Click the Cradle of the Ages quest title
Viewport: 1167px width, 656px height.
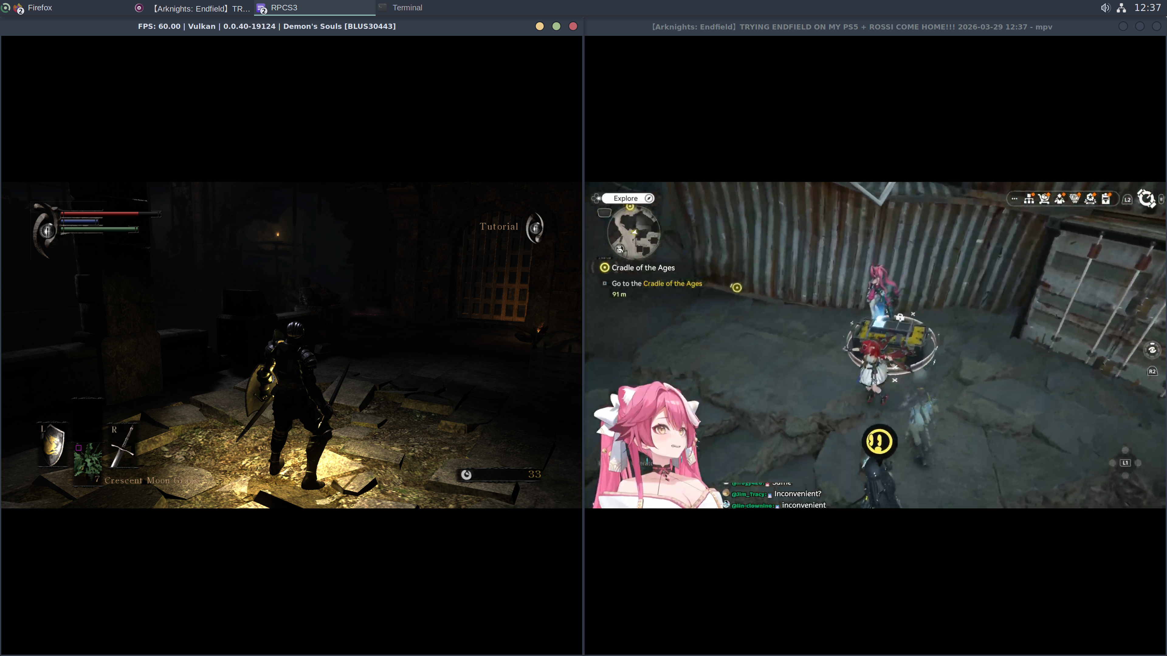tap(642, 268)
